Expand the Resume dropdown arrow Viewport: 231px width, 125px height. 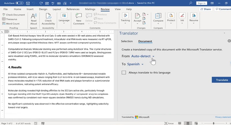coord(193,23)
